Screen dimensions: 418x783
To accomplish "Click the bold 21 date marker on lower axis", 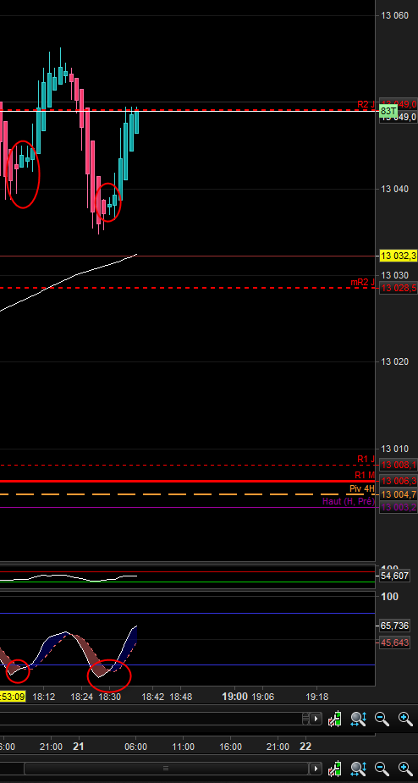I will point(79,747).
